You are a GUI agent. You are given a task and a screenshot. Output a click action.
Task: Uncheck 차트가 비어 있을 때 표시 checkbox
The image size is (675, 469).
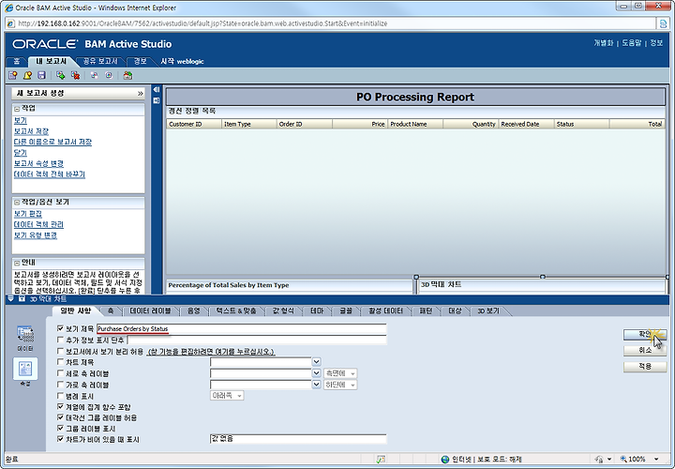[60, 439]
